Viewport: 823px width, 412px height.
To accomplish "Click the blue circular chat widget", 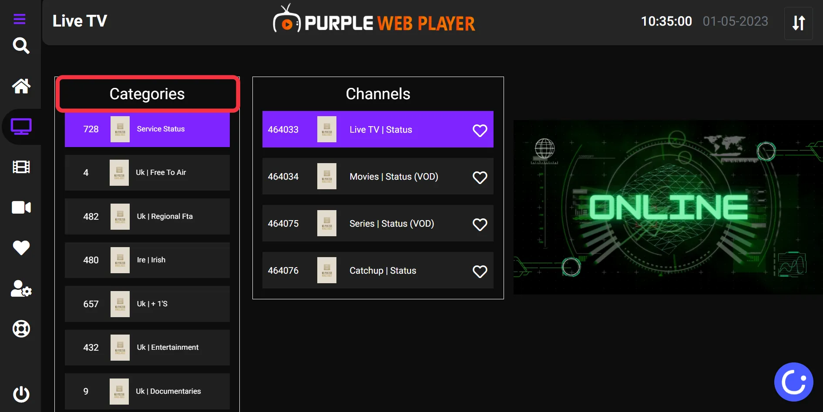I will tap(794, 382).
